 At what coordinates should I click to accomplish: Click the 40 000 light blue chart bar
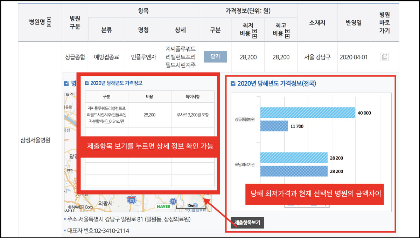pos(308,113)
